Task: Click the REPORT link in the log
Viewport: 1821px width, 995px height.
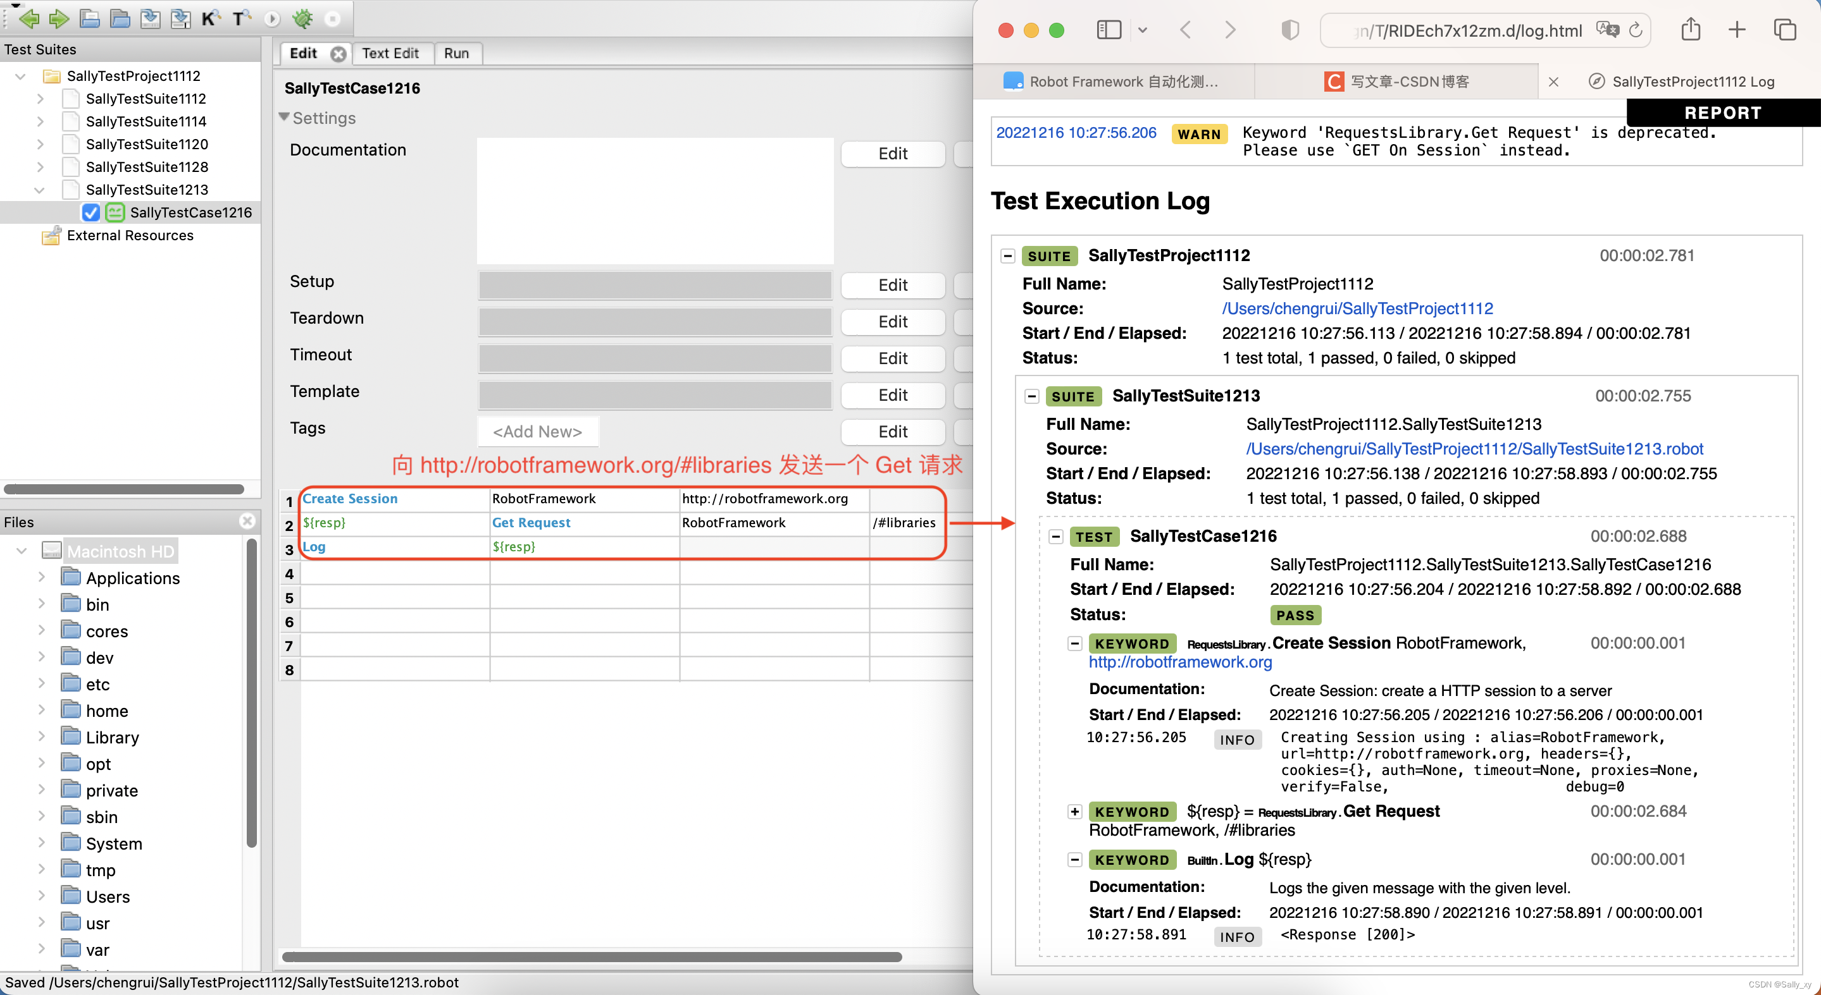Action: pyautogui.click(x=1722, y=113)
